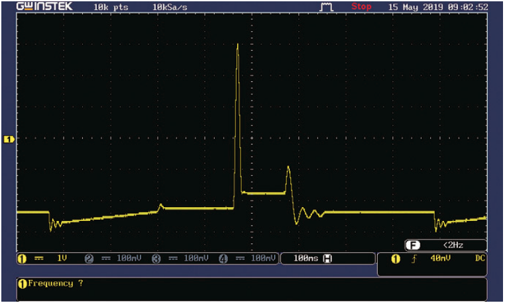Click the trigger source channel 1 badge
Image resolution: width=505 pixels, height=303 pixels.
396,259
